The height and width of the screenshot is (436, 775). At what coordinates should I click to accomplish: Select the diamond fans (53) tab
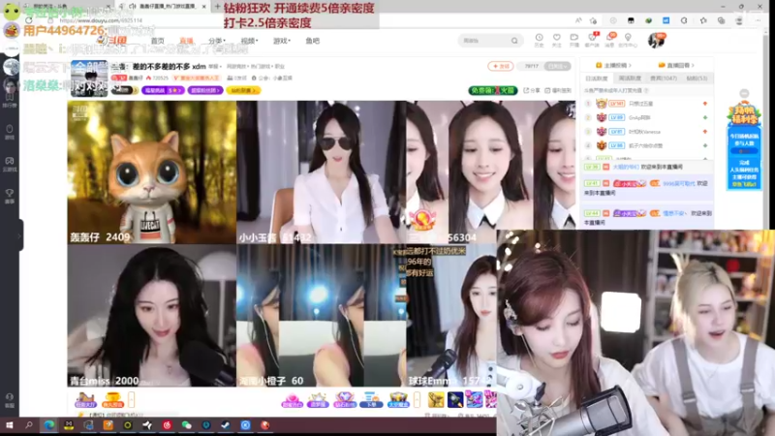tap(697, 78)
